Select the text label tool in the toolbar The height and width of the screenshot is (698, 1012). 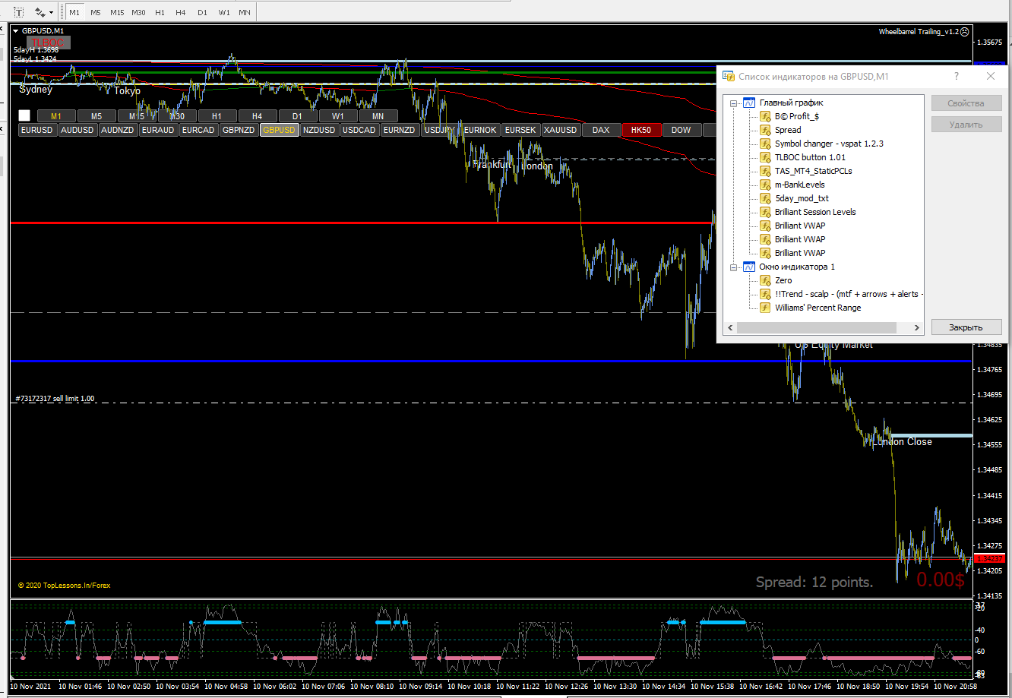coord(19,12)
